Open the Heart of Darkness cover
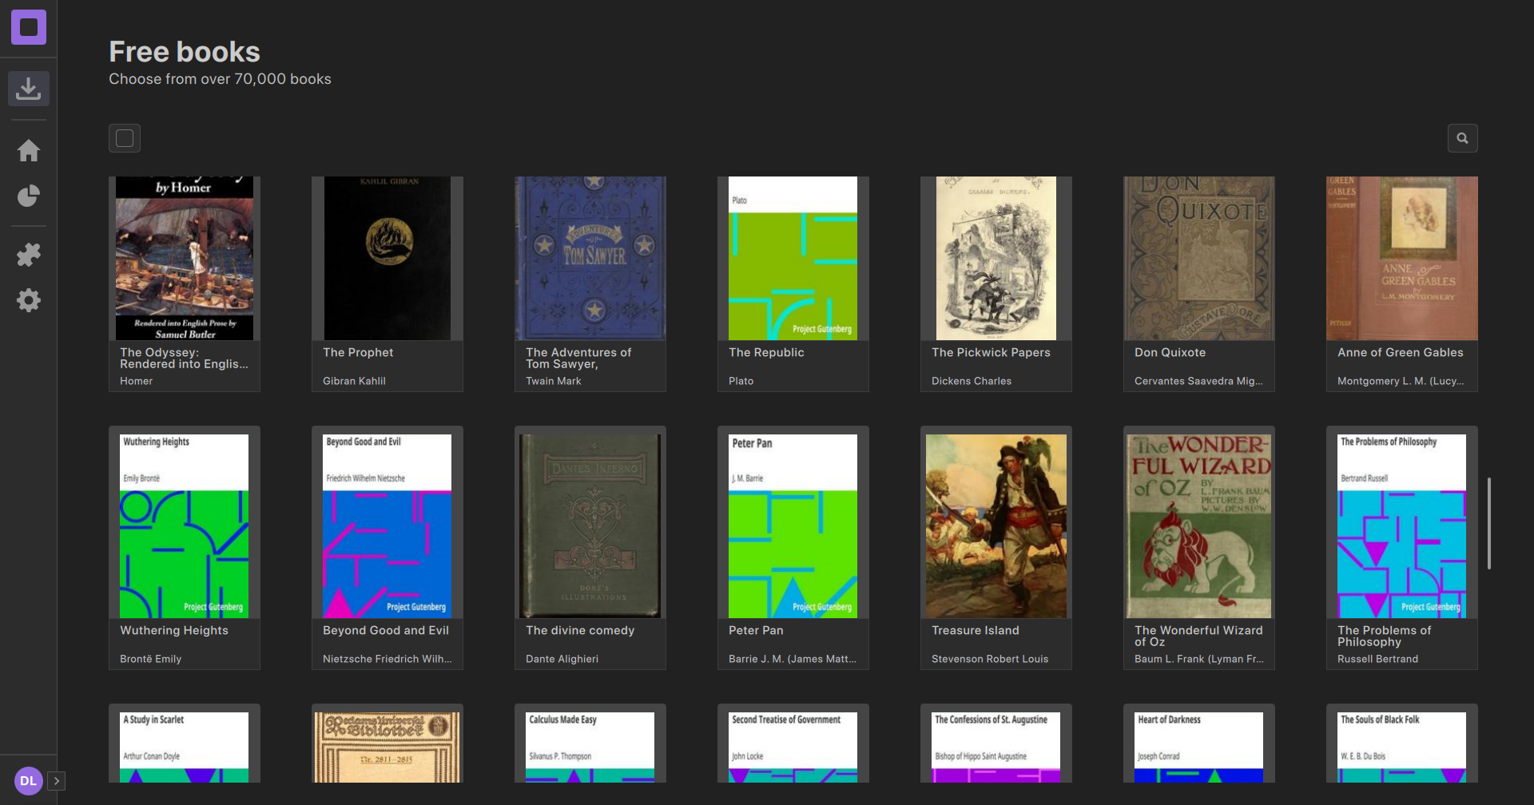1534x805 pixels. click(1199, 747)
